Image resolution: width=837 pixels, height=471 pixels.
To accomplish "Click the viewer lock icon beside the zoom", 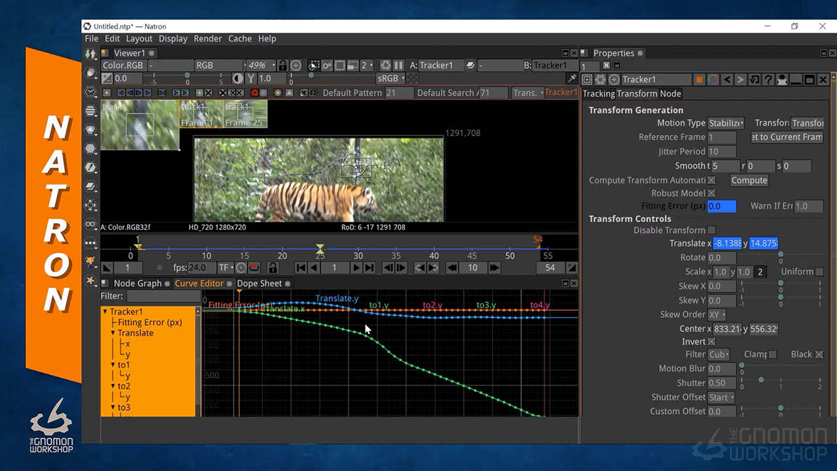I will (282, 65).
